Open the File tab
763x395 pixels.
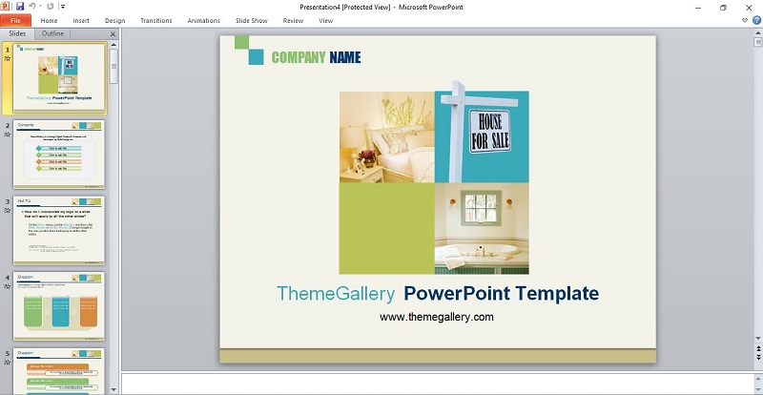pyautogui.click(x=15, y=20)
